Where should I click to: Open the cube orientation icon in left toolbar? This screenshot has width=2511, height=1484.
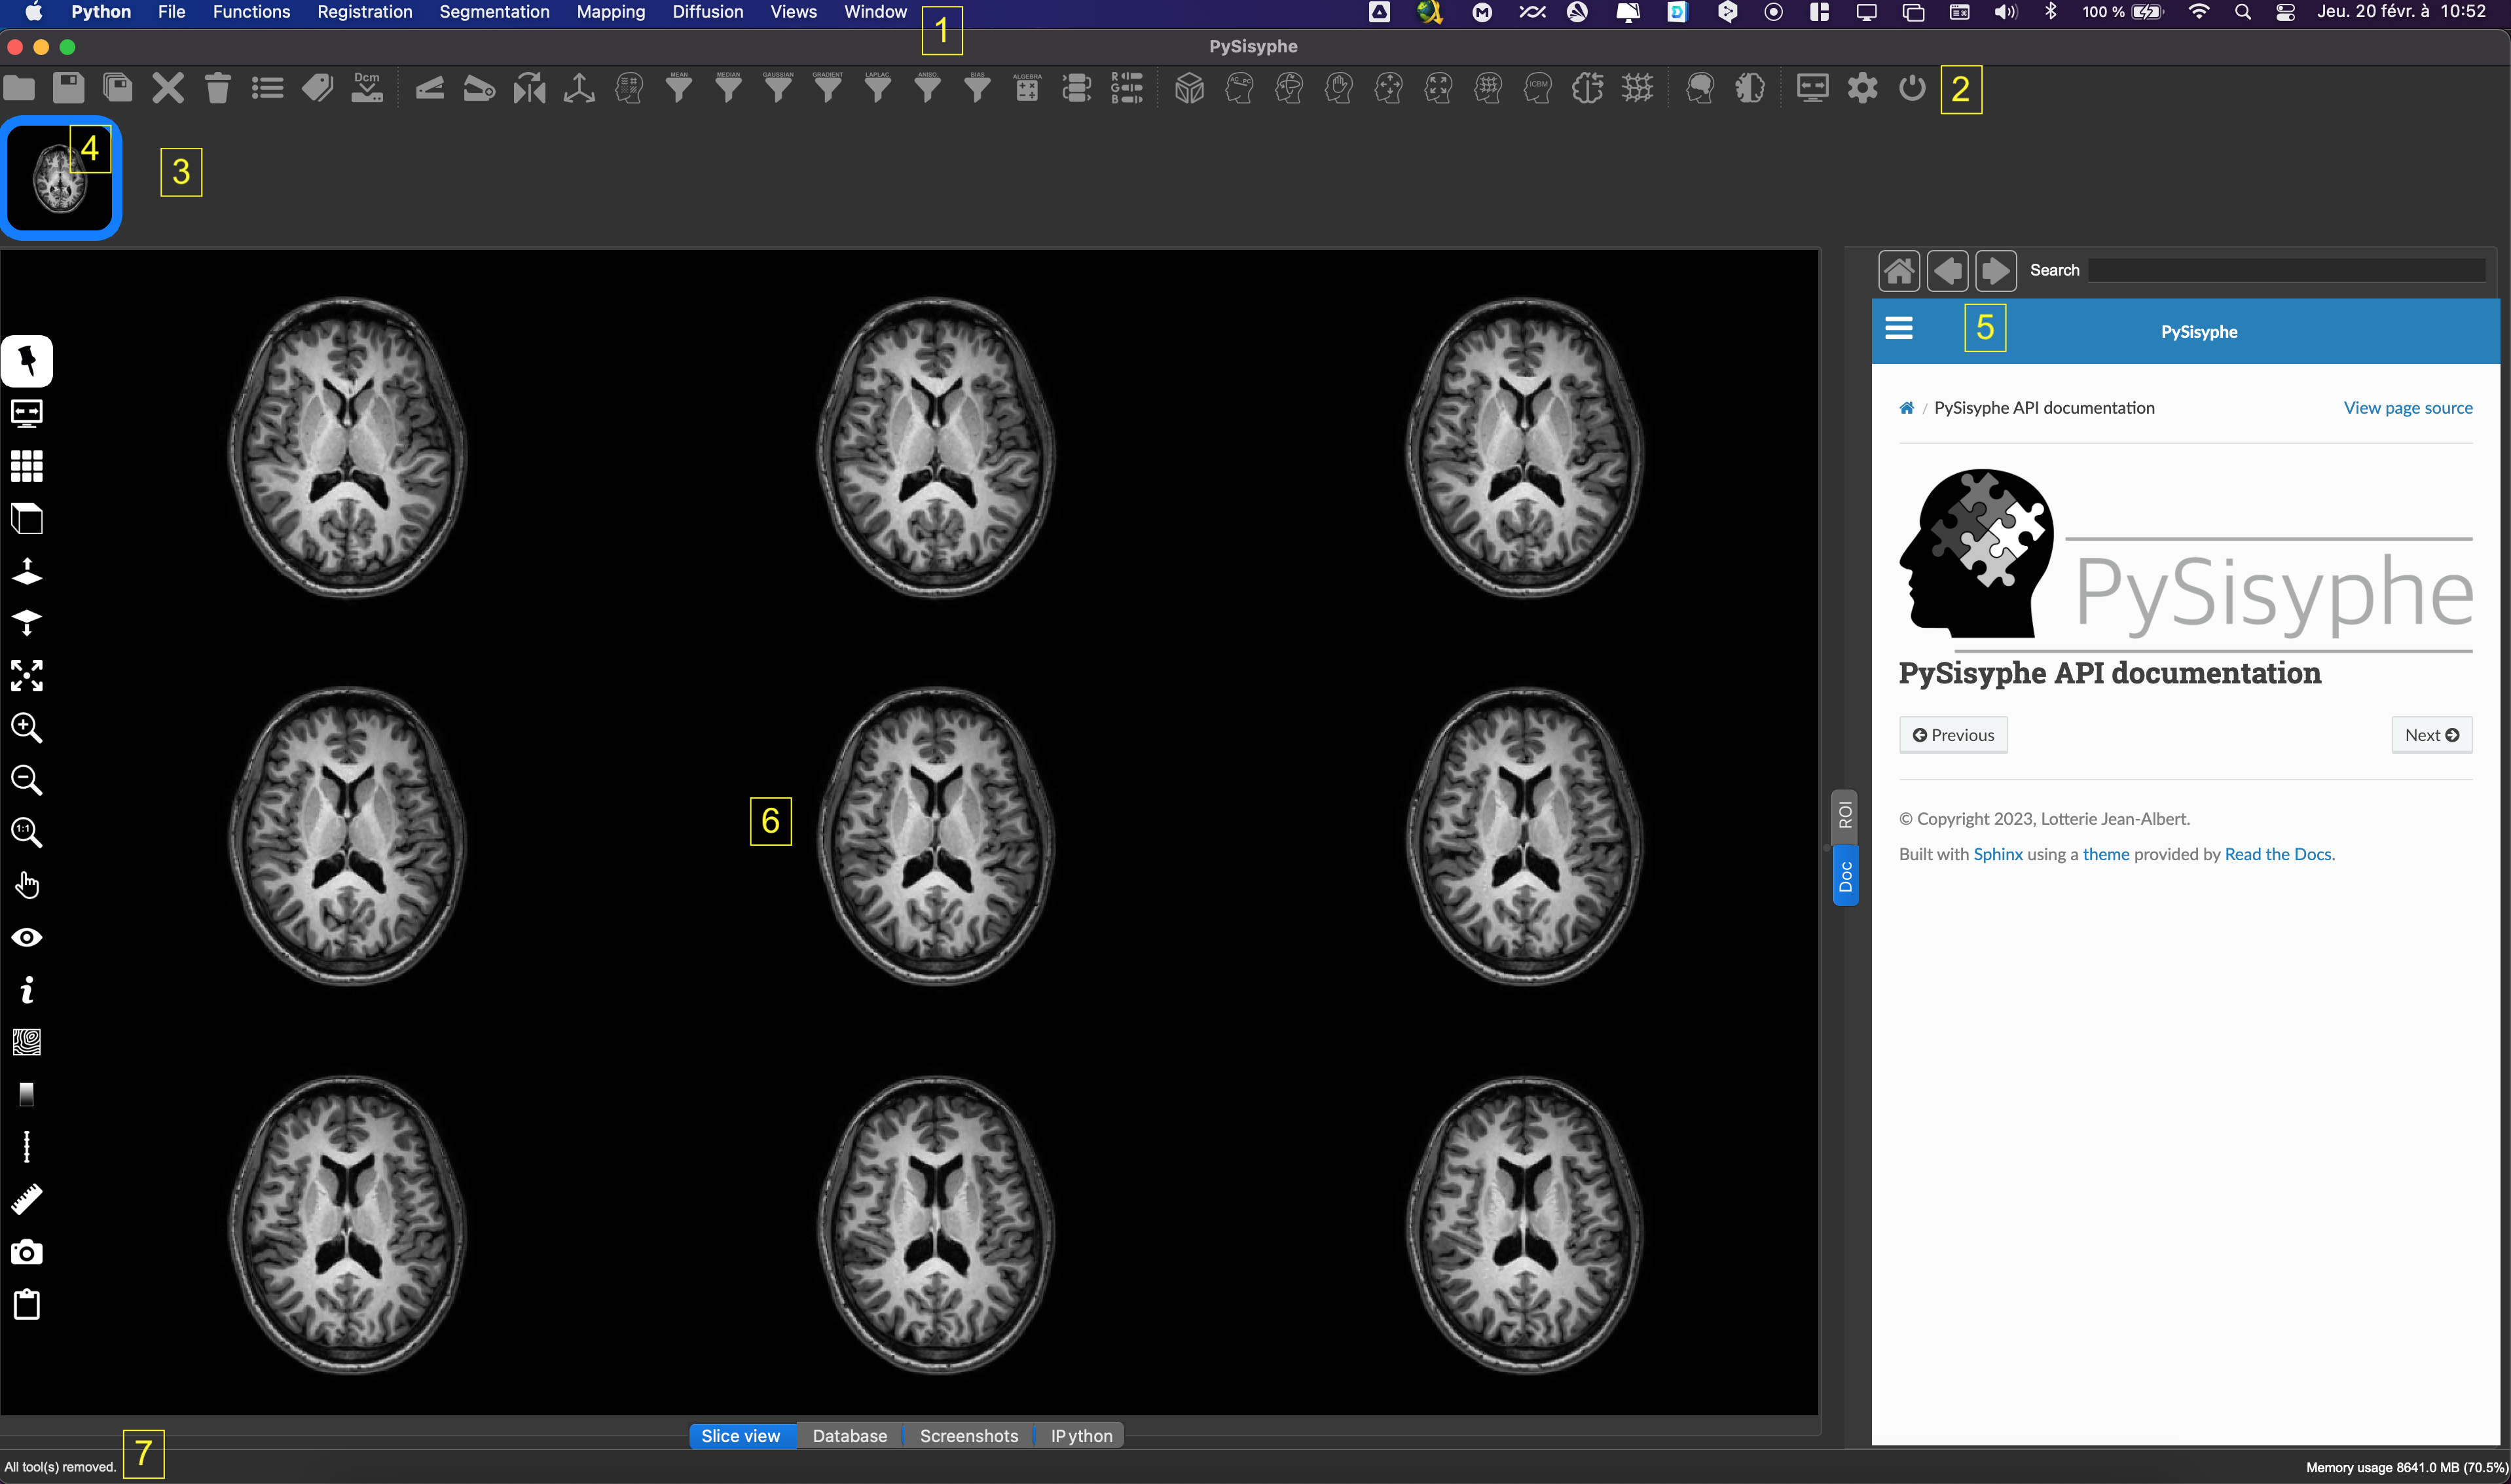point(27,518)
